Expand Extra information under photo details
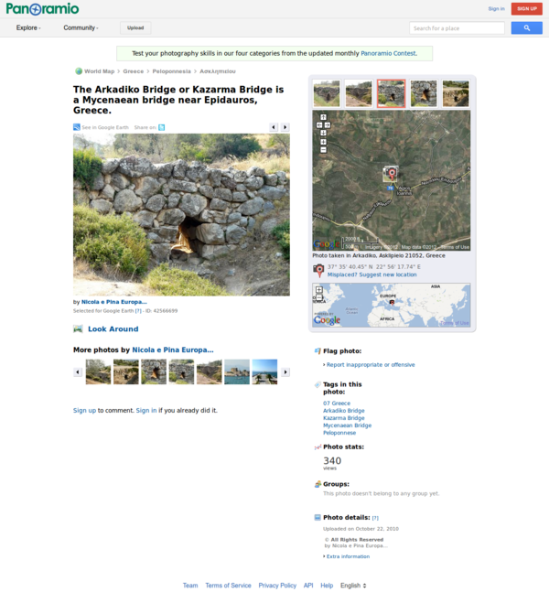Viewport: 549px width, 592px height. click(348, 556)
